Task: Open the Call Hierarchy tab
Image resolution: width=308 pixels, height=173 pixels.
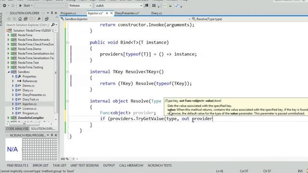Action: (131, 165)
